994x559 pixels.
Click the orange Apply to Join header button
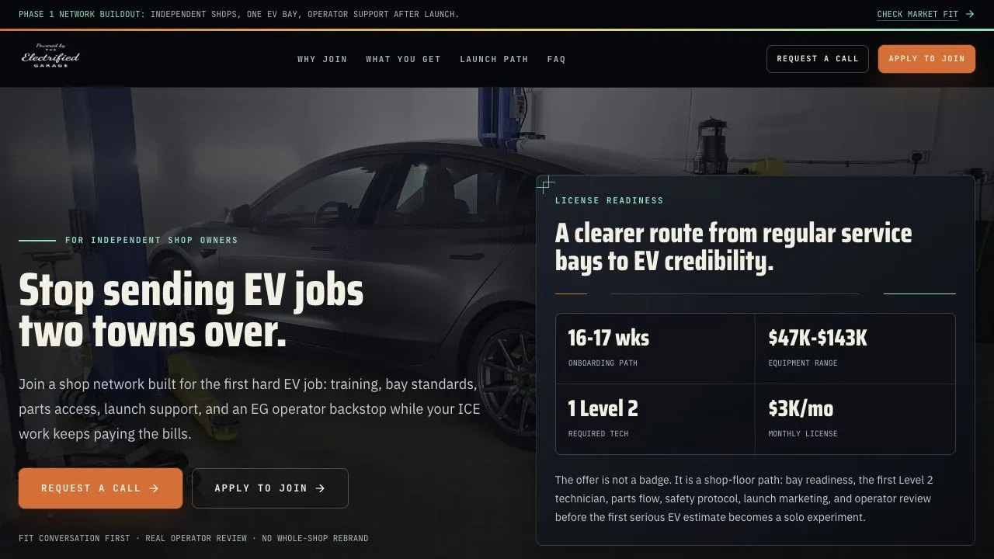point(926,59)
